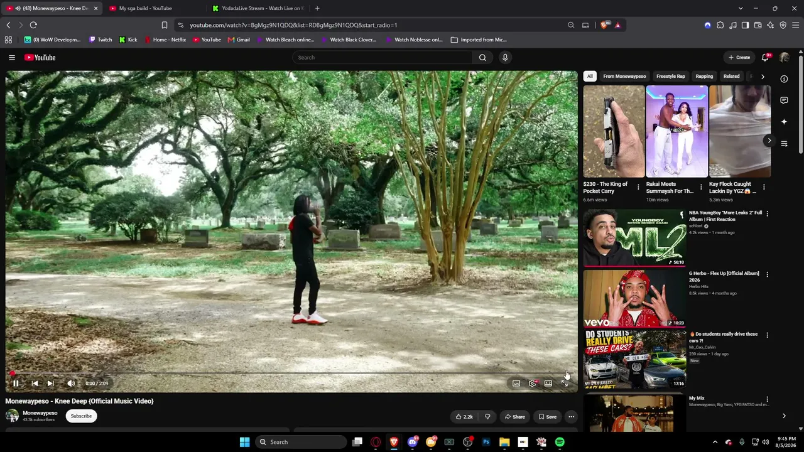This screenshot has height=452, width=804.
Task: Select the From Monewaypeso chip
Action: click(x=624, y=76)
